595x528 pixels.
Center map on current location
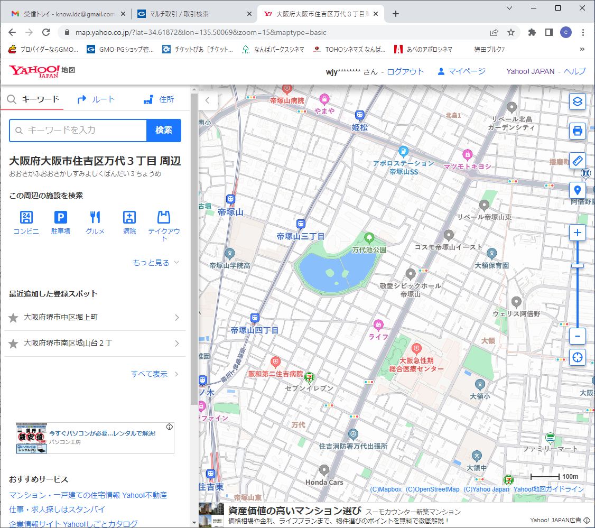(x=578, y=357)
